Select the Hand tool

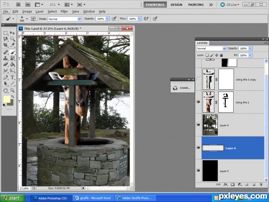(6, 90)
